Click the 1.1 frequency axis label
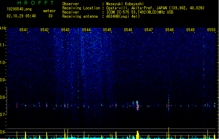Viewport: 219px width, 139px height. pos(3,45)
